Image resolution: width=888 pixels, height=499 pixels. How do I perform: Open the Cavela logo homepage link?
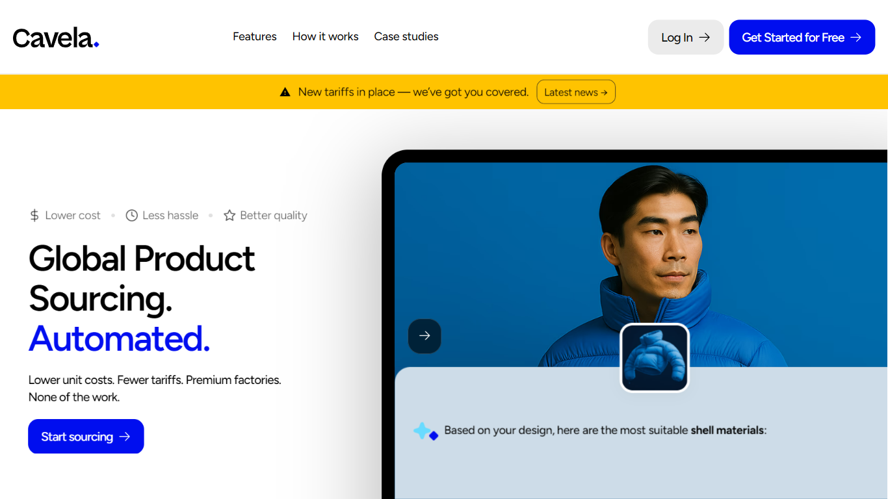coord(56,38)
